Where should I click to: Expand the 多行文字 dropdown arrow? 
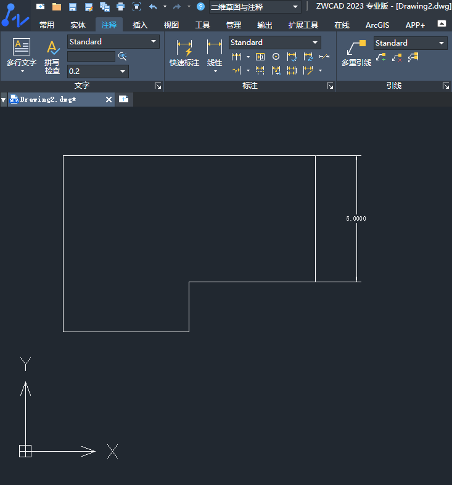click(x=22, y=71)
